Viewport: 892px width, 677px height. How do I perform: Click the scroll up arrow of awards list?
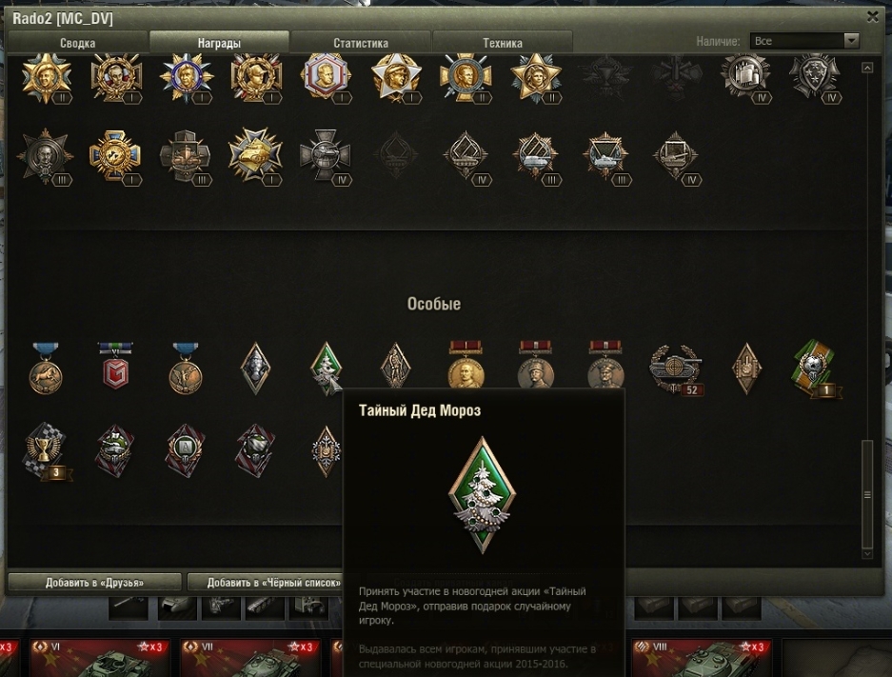click(x=867, y=68)
